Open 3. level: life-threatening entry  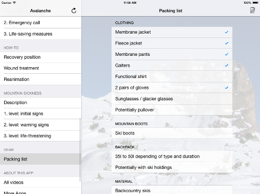point(41,136)
